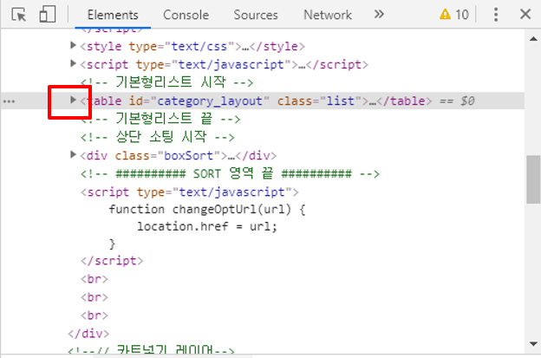Select the comment 'SORT 영역 끝'
Screen dimensions: 541x358
point(230,173)
